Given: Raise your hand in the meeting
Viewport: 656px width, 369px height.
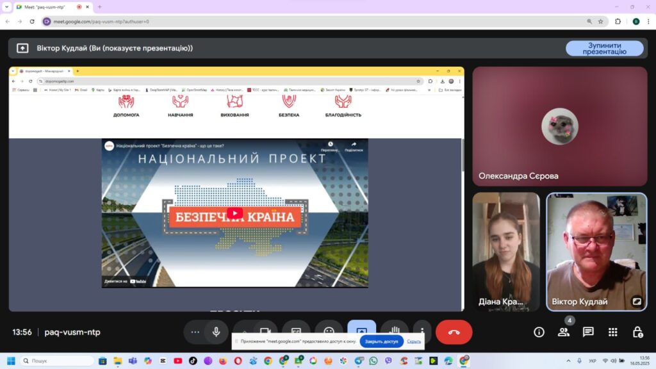Looking at the screenshot, I should pyautogui.click(x=394, y=331).
